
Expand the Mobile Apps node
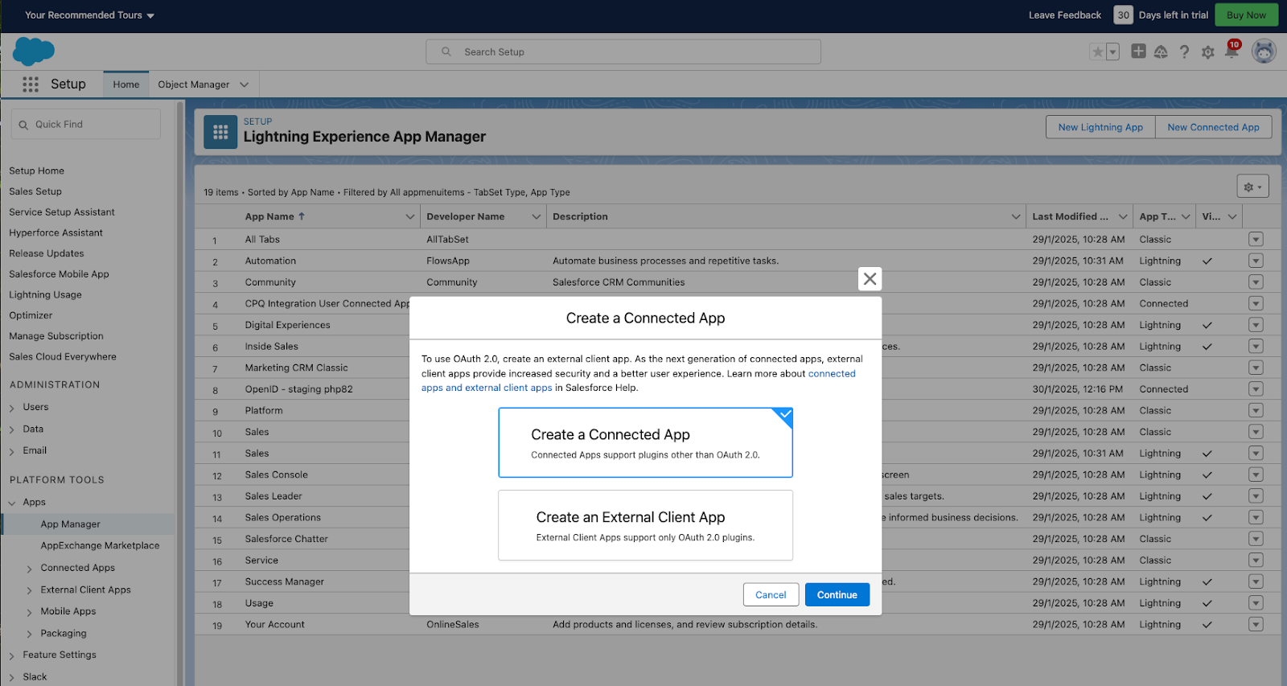point(30,612)
